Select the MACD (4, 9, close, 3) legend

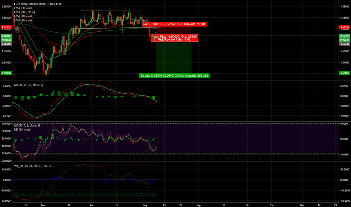coord(27,126)
